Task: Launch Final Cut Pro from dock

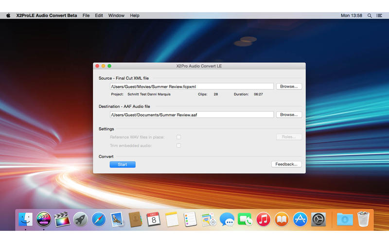Action: [62, 219]
